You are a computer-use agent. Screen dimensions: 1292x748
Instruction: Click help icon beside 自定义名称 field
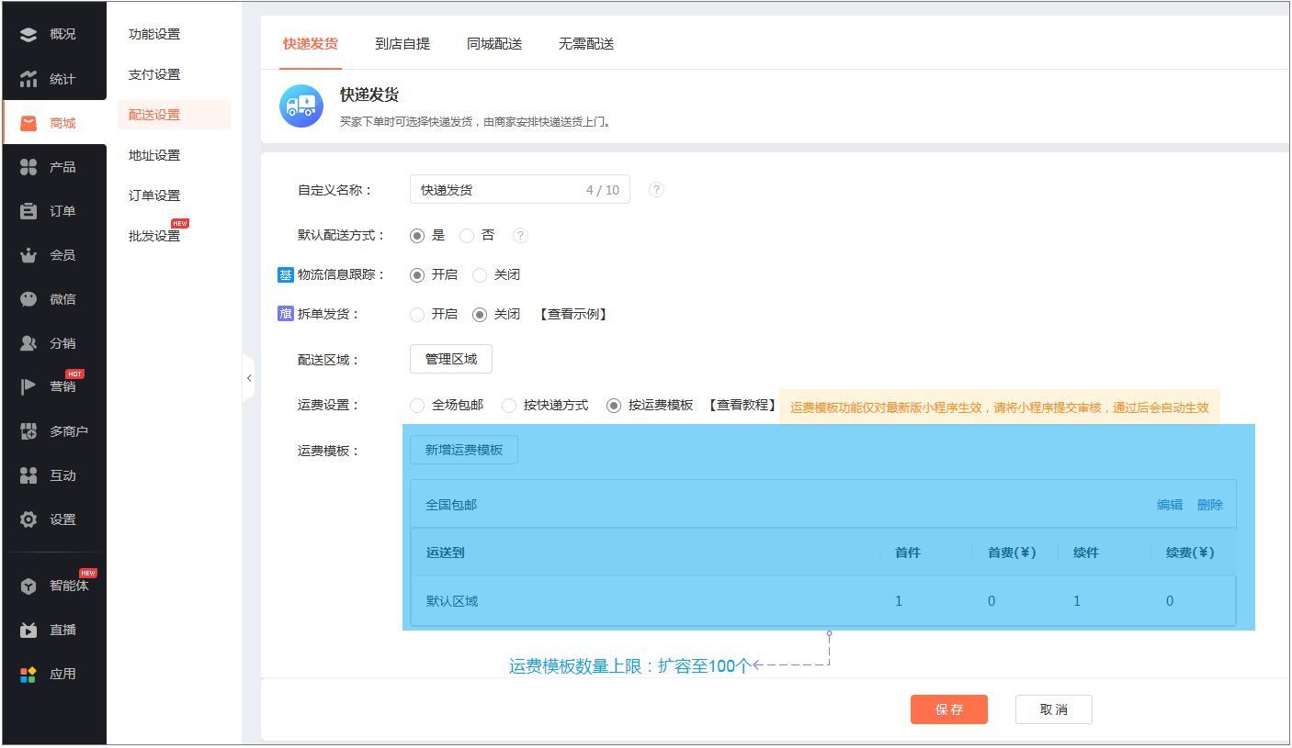[656, 190]
